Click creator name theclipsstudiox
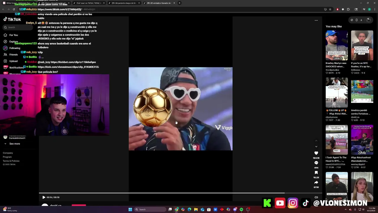378x213 pixels. pyautogui.click(x=333, y=70)
